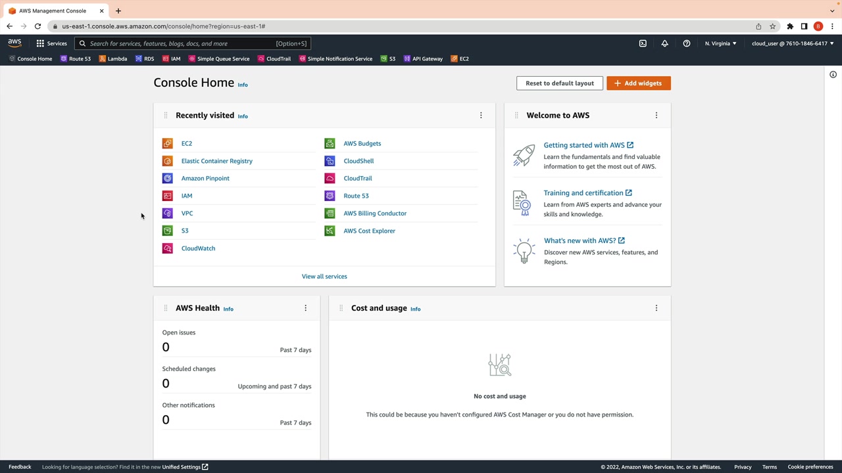Open the Cost and usage widget options menu

point(656,308)
